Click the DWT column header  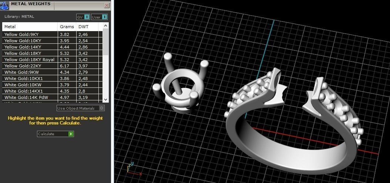point(87,27)
